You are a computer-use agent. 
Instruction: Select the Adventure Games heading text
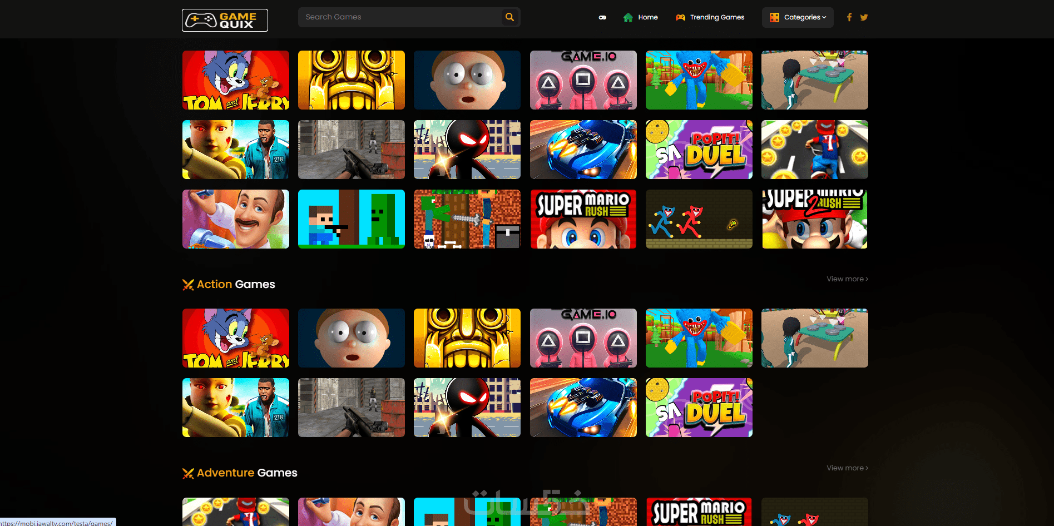pos(247,473)
